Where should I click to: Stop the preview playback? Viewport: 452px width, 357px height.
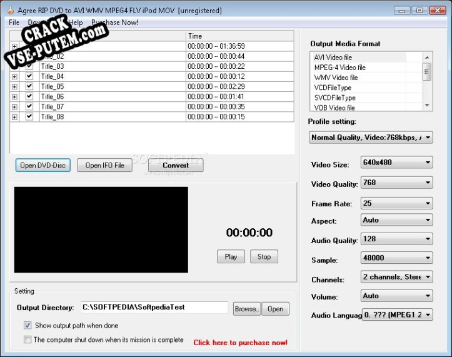(x=264, y=256)
